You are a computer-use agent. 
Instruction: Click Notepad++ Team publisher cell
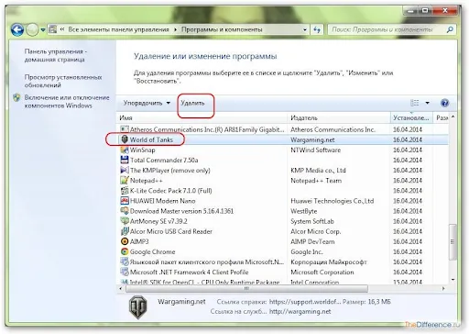coord(316,181)
